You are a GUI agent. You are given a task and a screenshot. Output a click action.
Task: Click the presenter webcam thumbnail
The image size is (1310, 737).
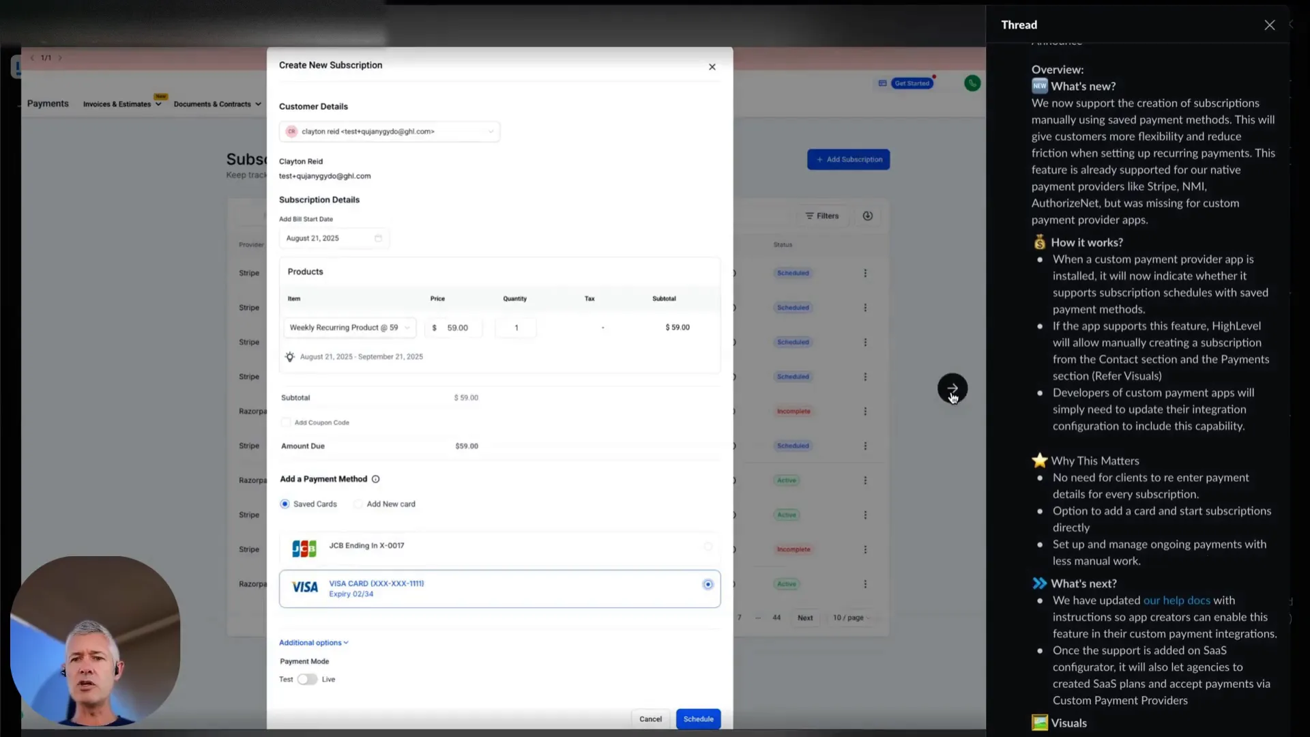point(95,641)
